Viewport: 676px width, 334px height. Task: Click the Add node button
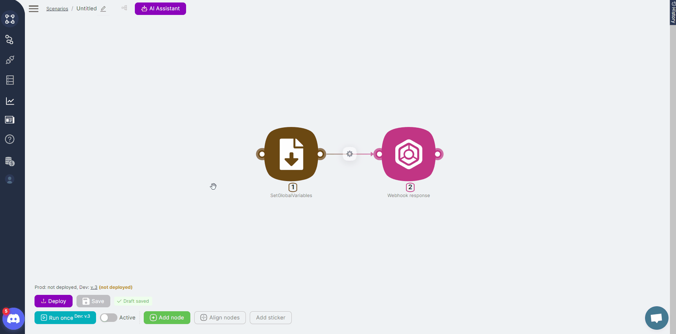point(167,318)
